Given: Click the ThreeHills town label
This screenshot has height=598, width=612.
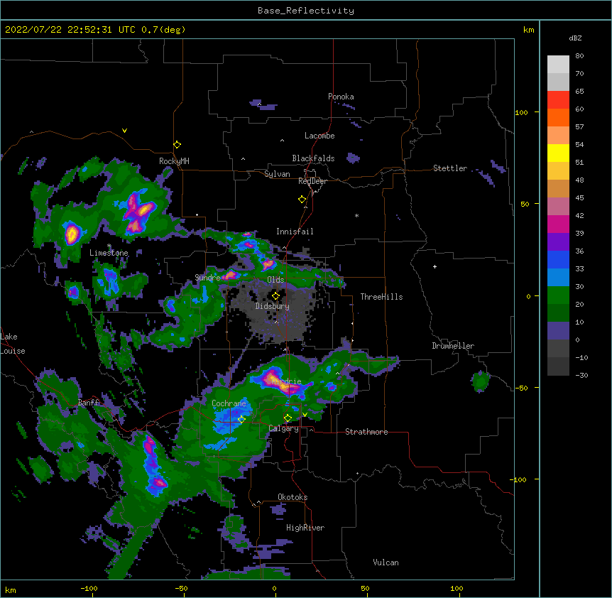Looking at the screenshot, I should 381,297.
